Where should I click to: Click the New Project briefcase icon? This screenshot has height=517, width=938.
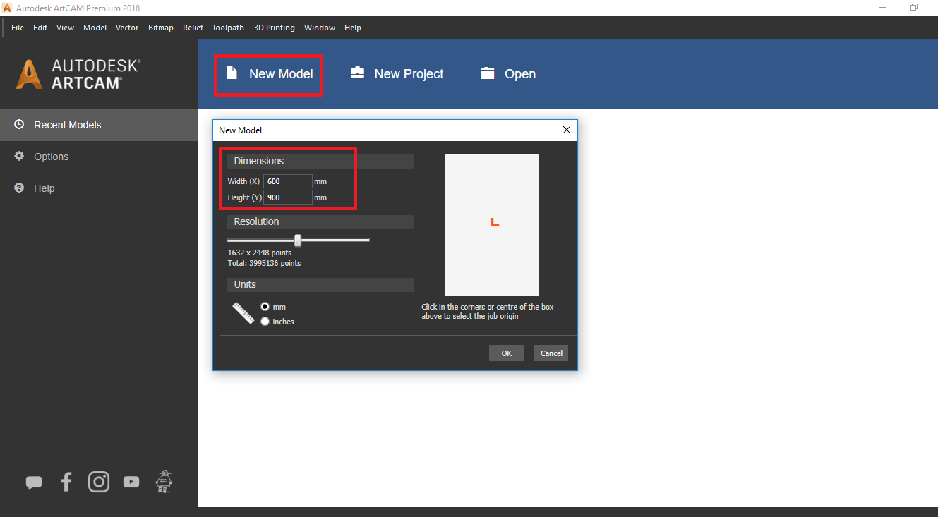coord(358,73)
